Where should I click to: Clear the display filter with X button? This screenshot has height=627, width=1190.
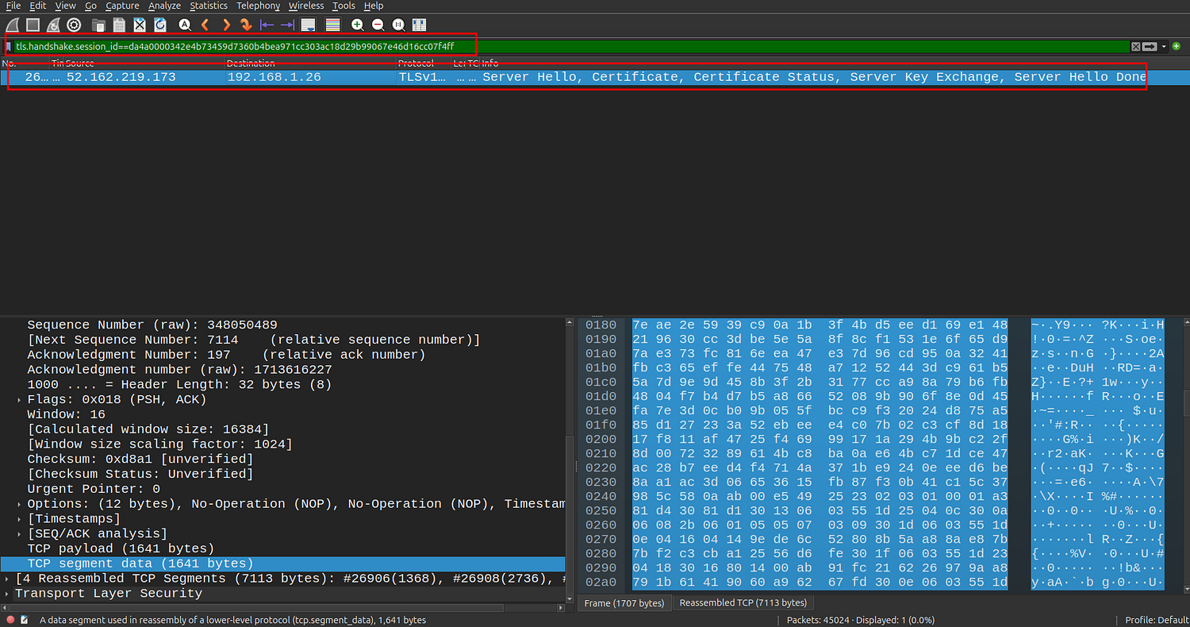[1135, 47]
